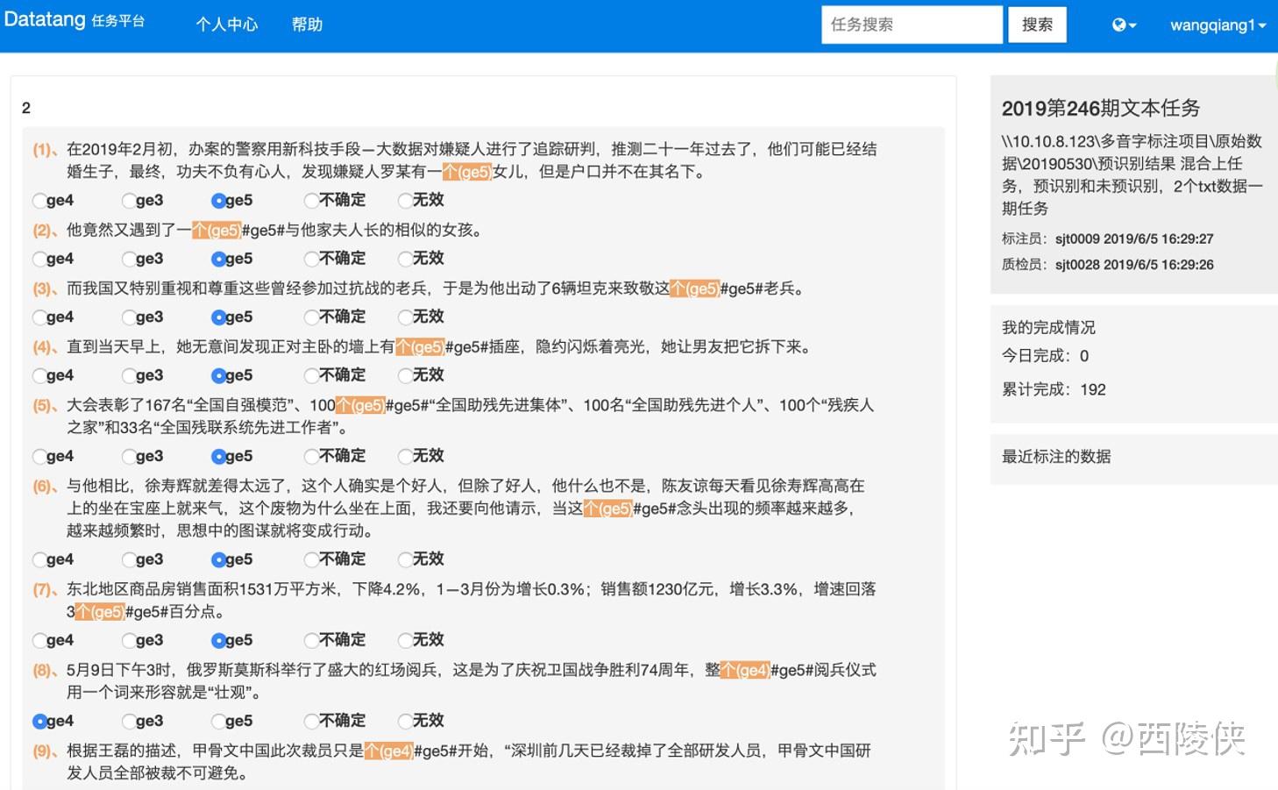Screen dimensions: 1278x790
Task: Select ge3 for sentence (1)
Action: 129,201
